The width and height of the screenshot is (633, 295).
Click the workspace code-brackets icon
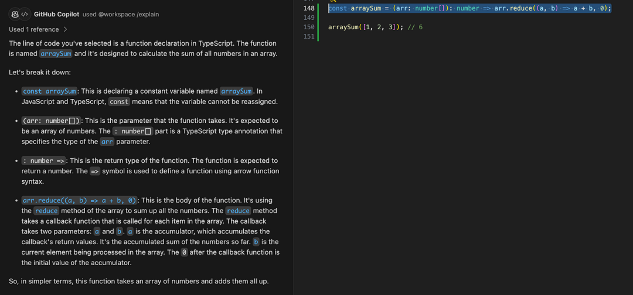point(25,14)
